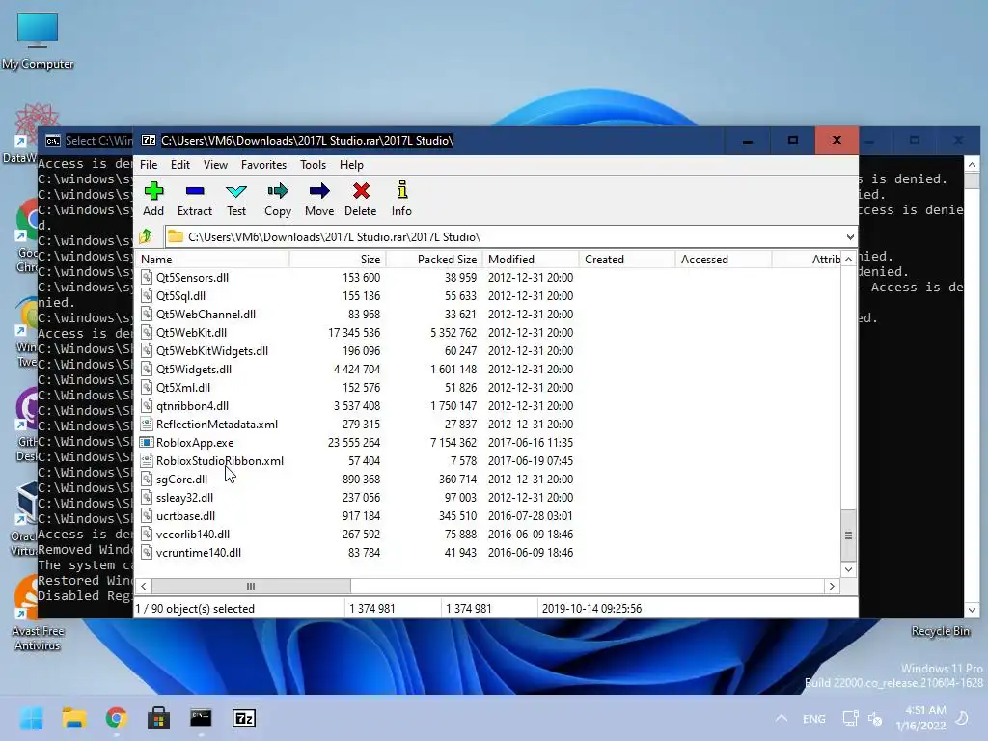Click the file list scroll up arrow
Screen dimensions: 988x741
tap(848, 259)
